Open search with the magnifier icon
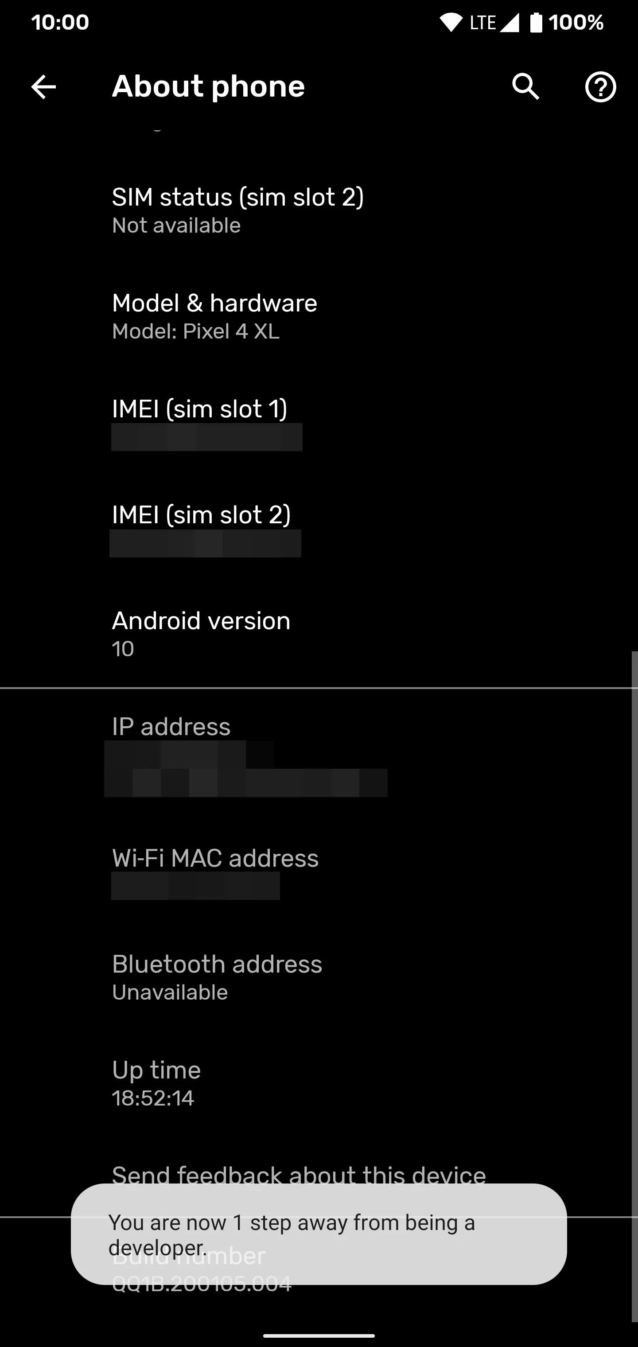 click(x=525, y=87)
